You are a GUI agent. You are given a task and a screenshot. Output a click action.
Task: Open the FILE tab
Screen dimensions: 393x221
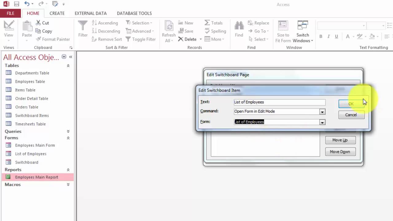[x=10, y=13]
